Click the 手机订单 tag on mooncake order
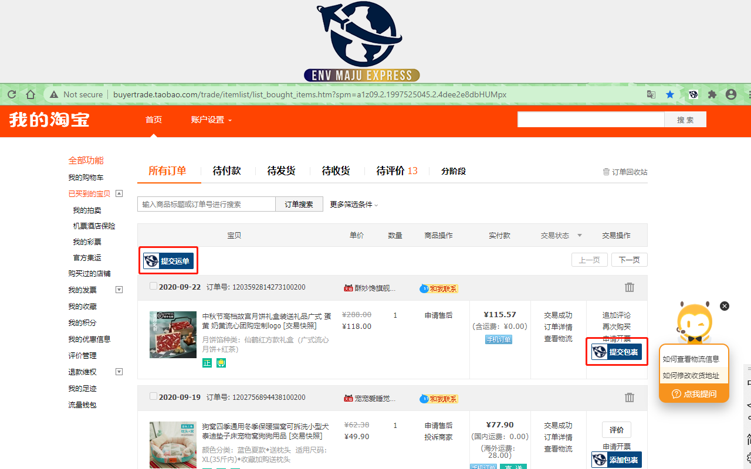 (x=499, y=339)
